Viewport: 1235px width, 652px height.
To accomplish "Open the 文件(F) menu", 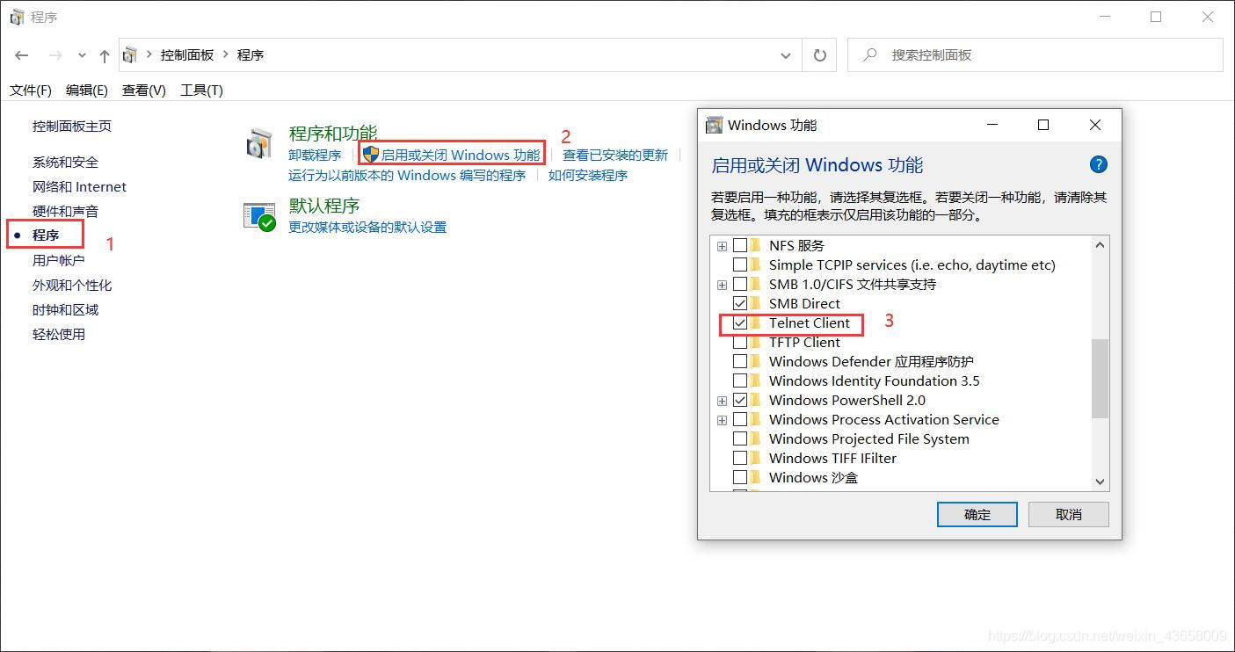I will tap(31, 90).
